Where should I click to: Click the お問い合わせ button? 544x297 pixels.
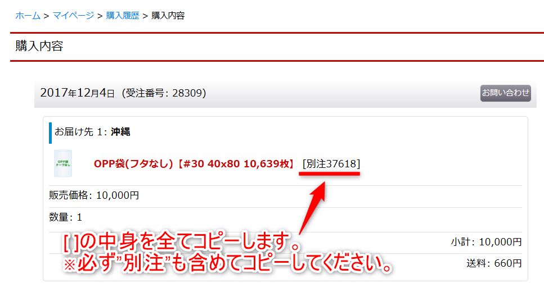pos(506,93)
